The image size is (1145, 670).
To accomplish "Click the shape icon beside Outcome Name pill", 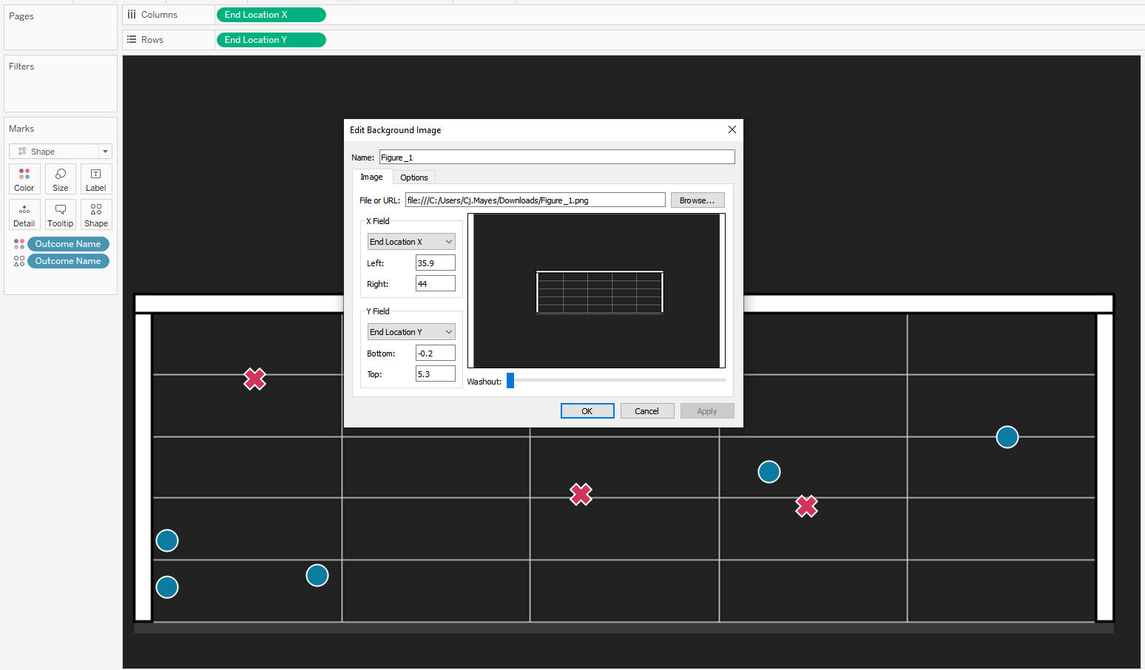I will point(19,261).
